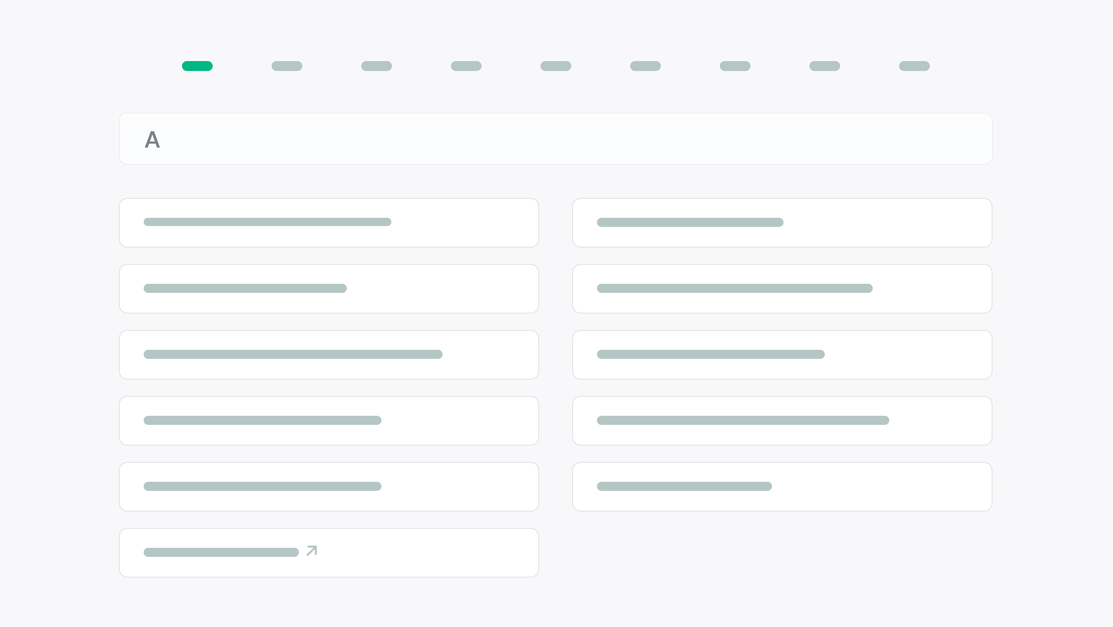Open the first card in right column
Screen dimensions: 1113x627
point(782,223)
